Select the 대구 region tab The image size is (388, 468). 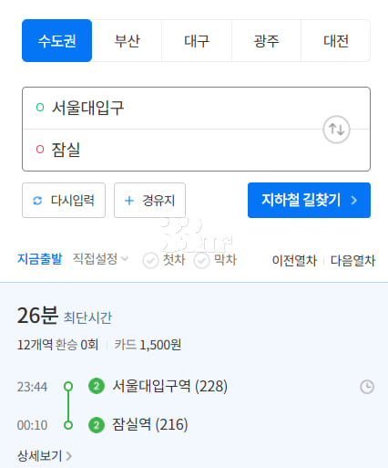(x=197, y=41)
